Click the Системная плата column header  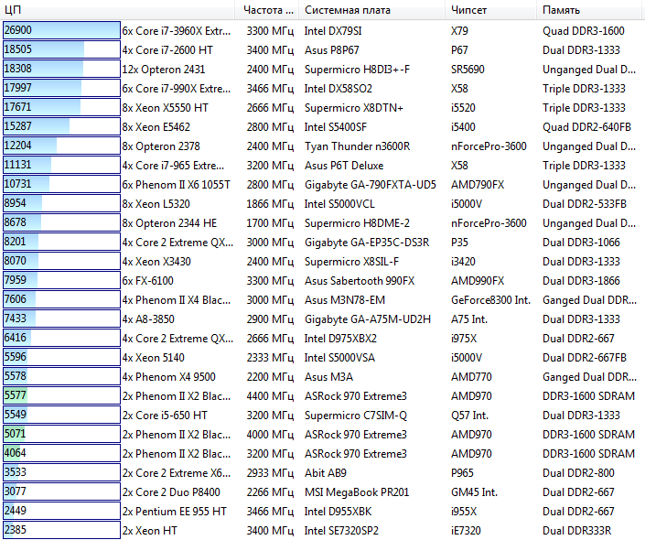(371, 10)
